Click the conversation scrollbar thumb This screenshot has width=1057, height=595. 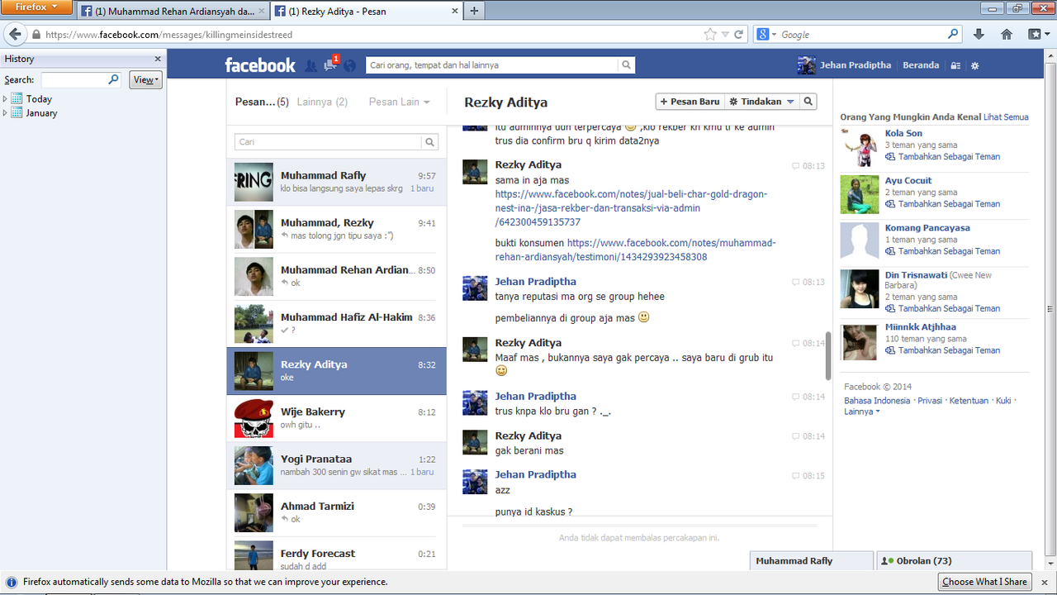click(828, 356)
